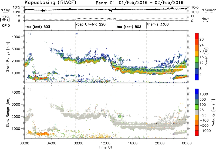Click the Power [dB] colorbar title

click(x=206, y=57)
